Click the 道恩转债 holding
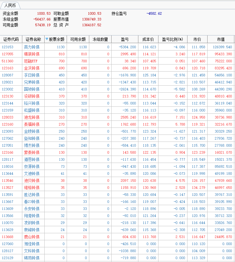Viewport: 235px width, 262px height. 32,159
